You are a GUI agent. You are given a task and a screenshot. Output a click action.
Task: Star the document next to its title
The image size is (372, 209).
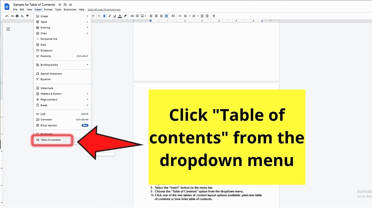pos(59,4)
